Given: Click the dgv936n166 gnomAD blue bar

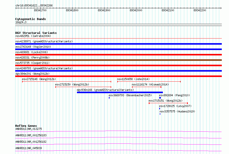Looking at the screenshot, I should tap(120, 92).
